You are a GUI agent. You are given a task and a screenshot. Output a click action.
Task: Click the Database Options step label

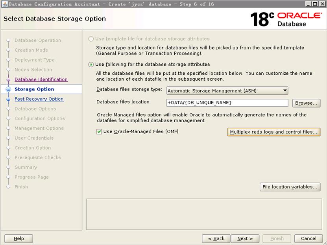coord(35,109)
